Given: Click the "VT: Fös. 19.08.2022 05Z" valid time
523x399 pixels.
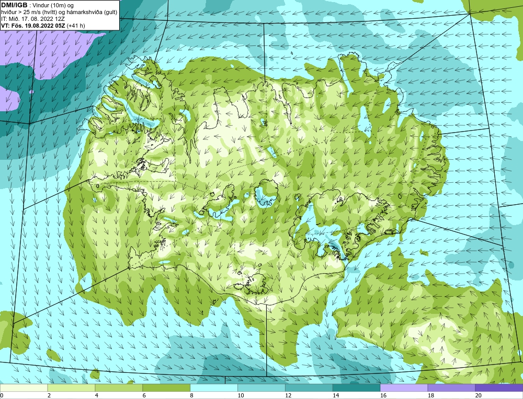Looking at the screenshot, I should [x=33, y=25].
